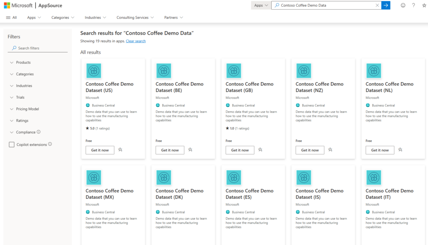Click Get it now for NL dataset
Viewport: 428px width, 245px height.
[x=380, y=150]
